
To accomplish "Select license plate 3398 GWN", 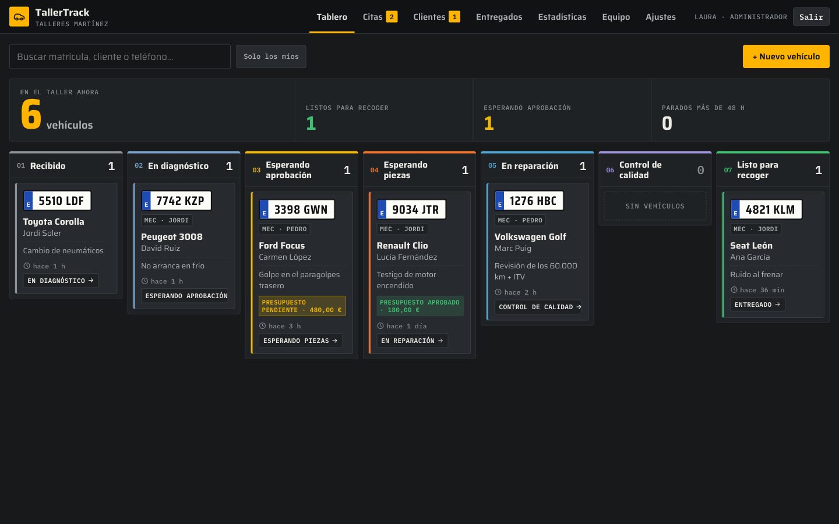I will [297, 210].
